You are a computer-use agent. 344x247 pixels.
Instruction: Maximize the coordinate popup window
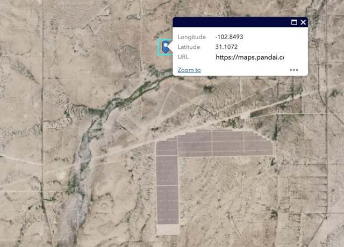coord(294,22)
